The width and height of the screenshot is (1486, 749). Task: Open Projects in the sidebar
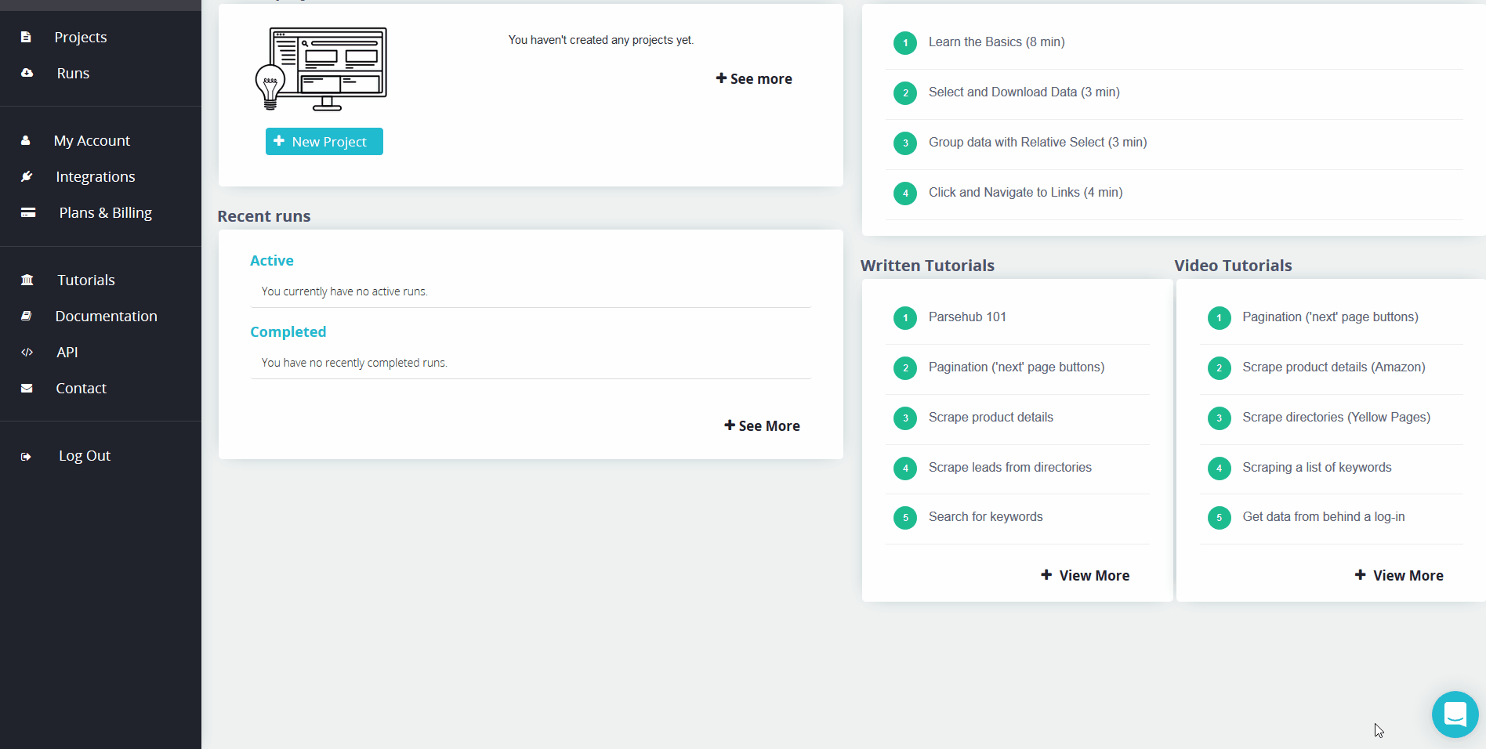click(x=81, y=37)
